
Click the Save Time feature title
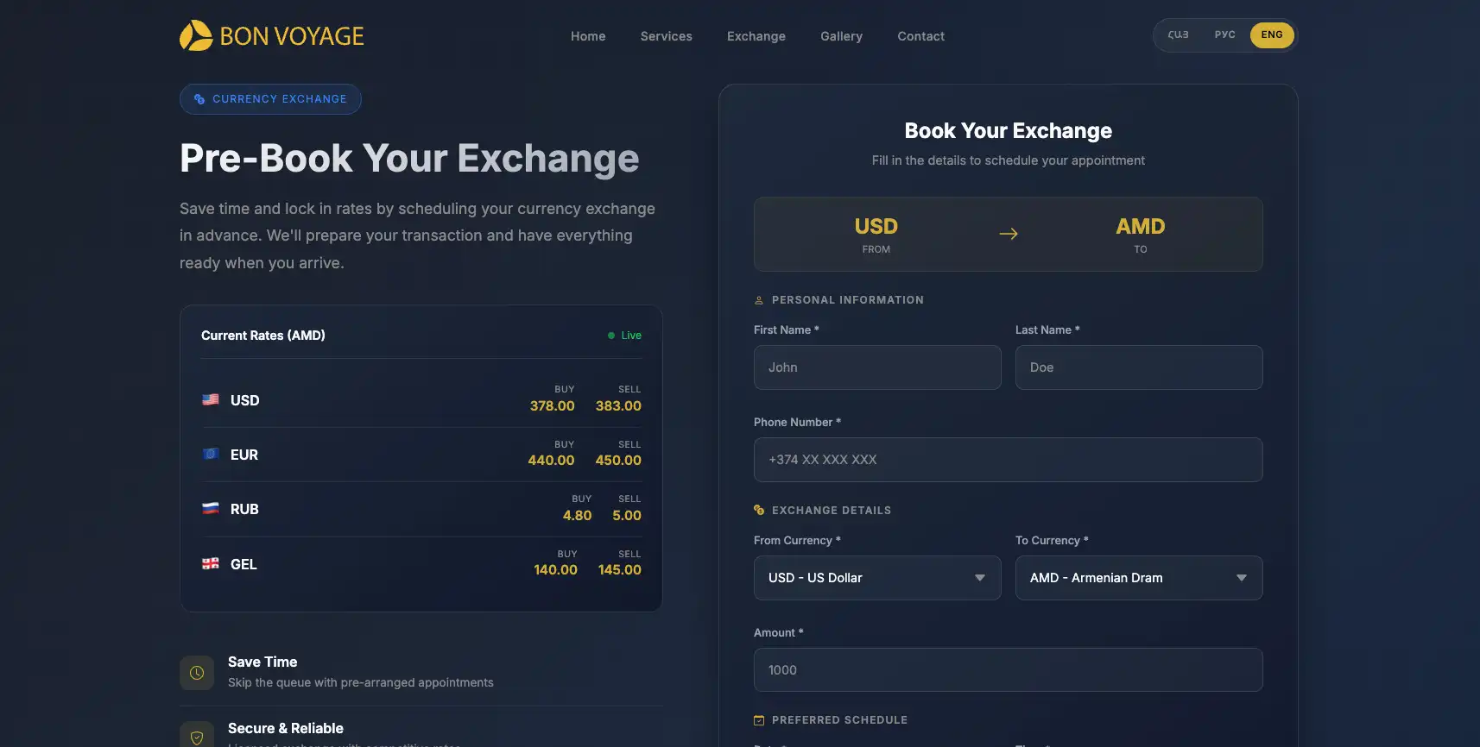click(x=262, y=662)
